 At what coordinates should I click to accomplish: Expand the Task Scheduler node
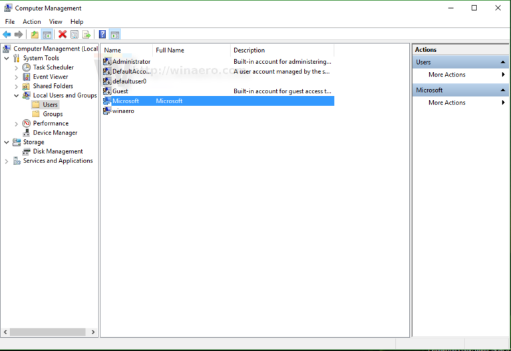[17, 67]
